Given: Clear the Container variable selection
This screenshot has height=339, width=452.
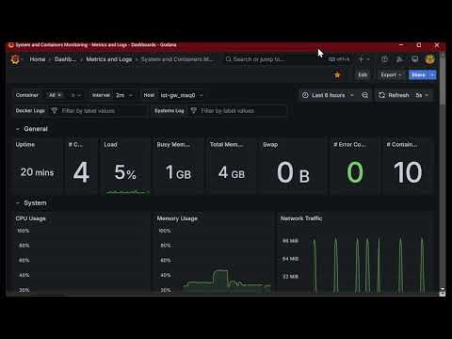Looking at the screenshot, I should (73, 95).
